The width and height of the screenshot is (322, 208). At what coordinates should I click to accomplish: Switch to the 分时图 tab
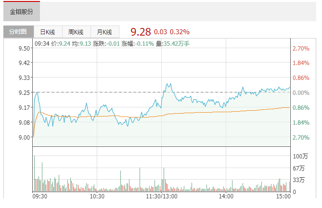18,32
